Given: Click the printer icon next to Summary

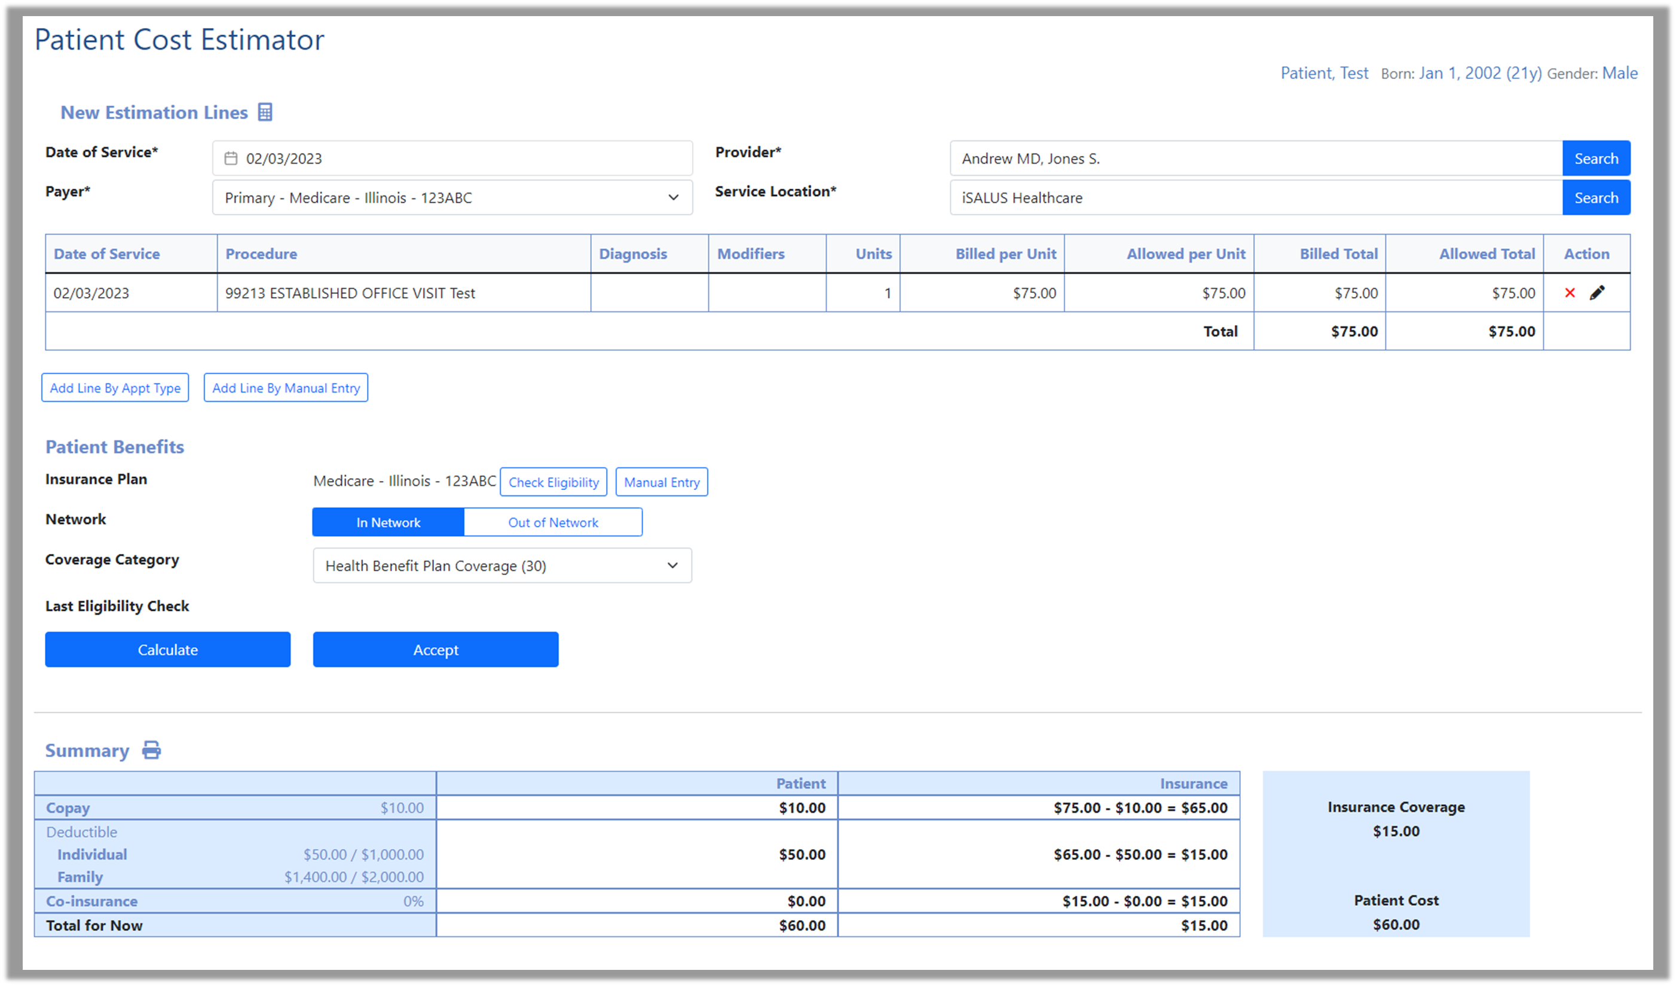Looking at the screenshot, I should (152, 750).
